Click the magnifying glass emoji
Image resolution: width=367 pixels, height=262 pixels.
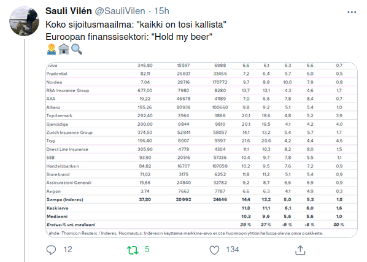[77, 49]
